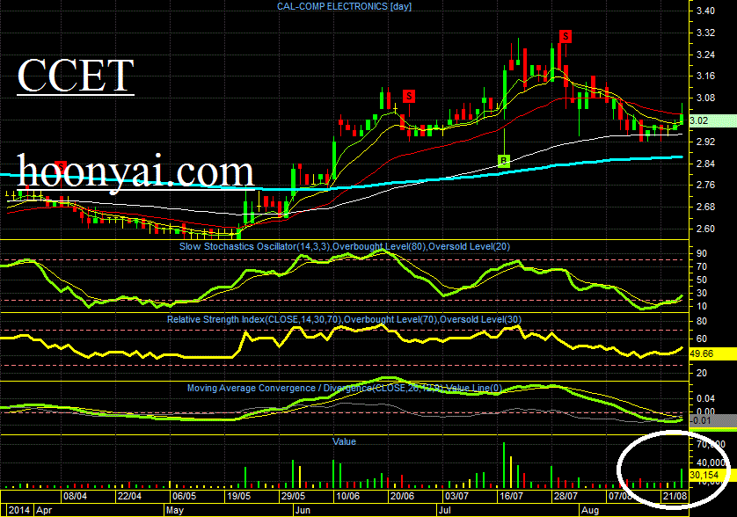Select the 2.60 price axis label
737x517 pixels.
click(x=705, y=229)
